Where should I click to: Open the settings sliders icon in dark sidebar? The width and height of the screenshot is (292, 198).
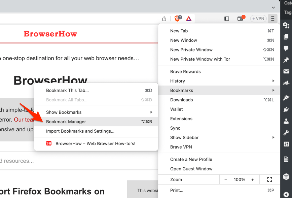286,144
